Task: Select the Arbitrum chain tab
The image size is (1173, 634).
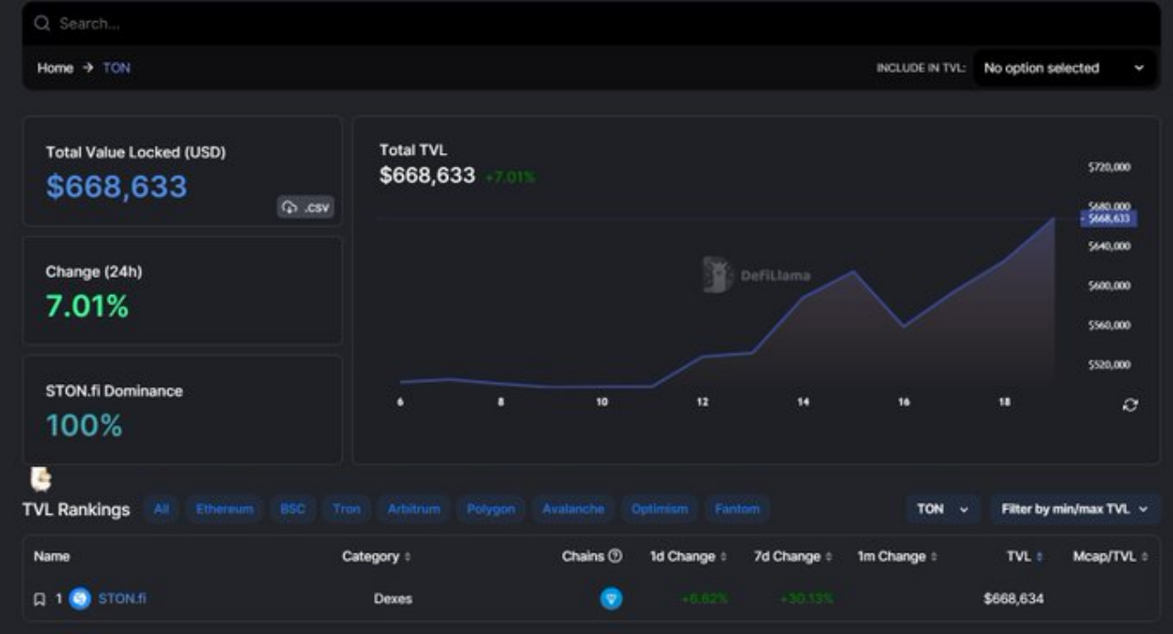Action: click(x=414, y=508)
